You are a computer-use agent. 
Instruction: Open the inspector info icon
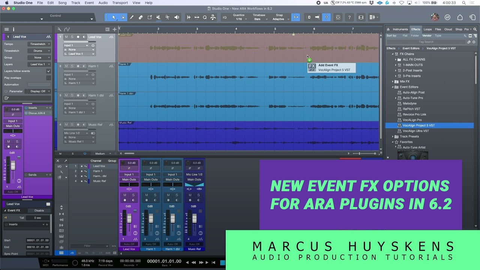pyautogui.click(x=13, y=29)
